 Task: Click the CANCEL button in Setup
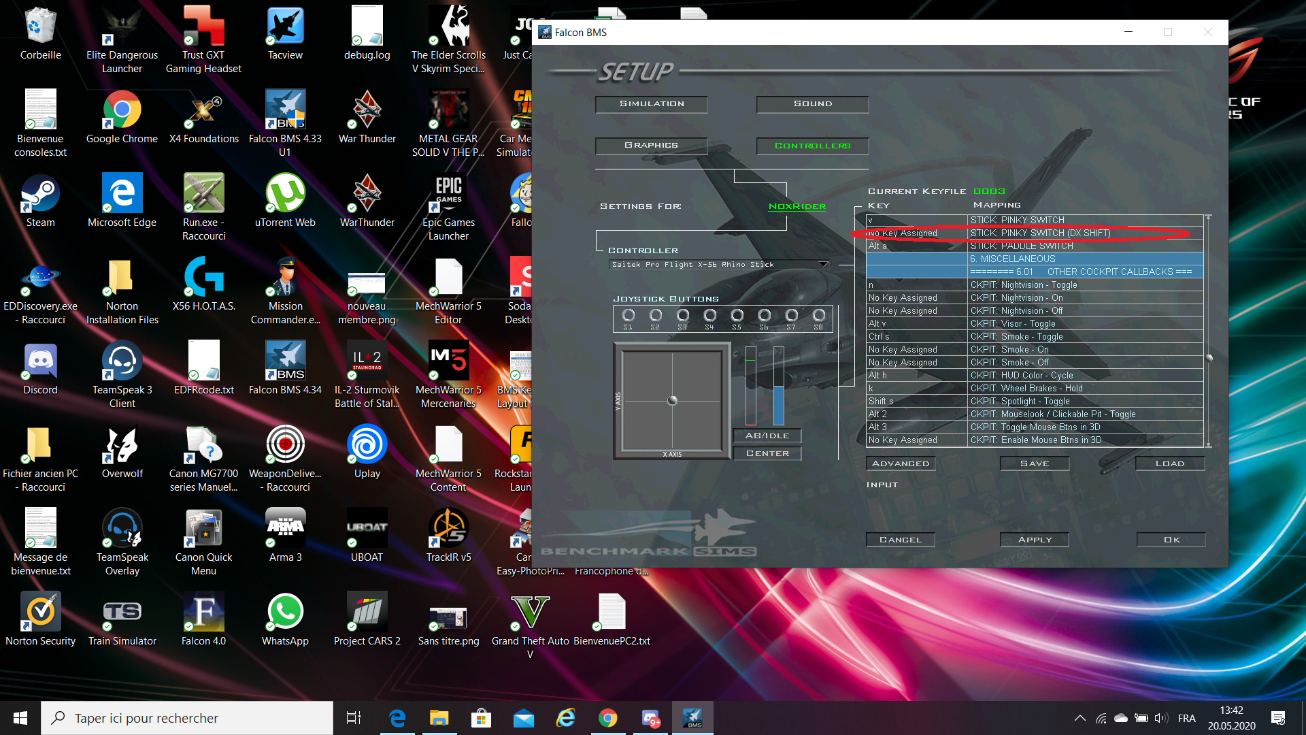coord(901,540)
